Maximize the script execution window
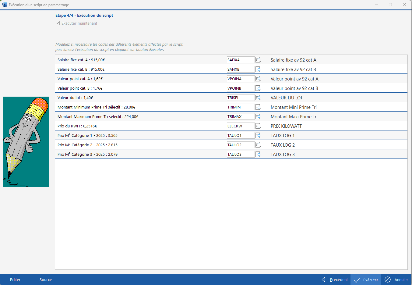 pyautogui.click(x=390, y=5)
